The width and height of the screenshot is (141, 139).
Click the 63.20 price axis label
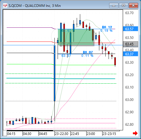pos(129,75)
